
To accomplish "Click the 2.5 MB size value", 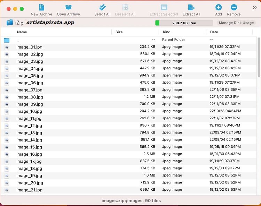I will 149,154.
